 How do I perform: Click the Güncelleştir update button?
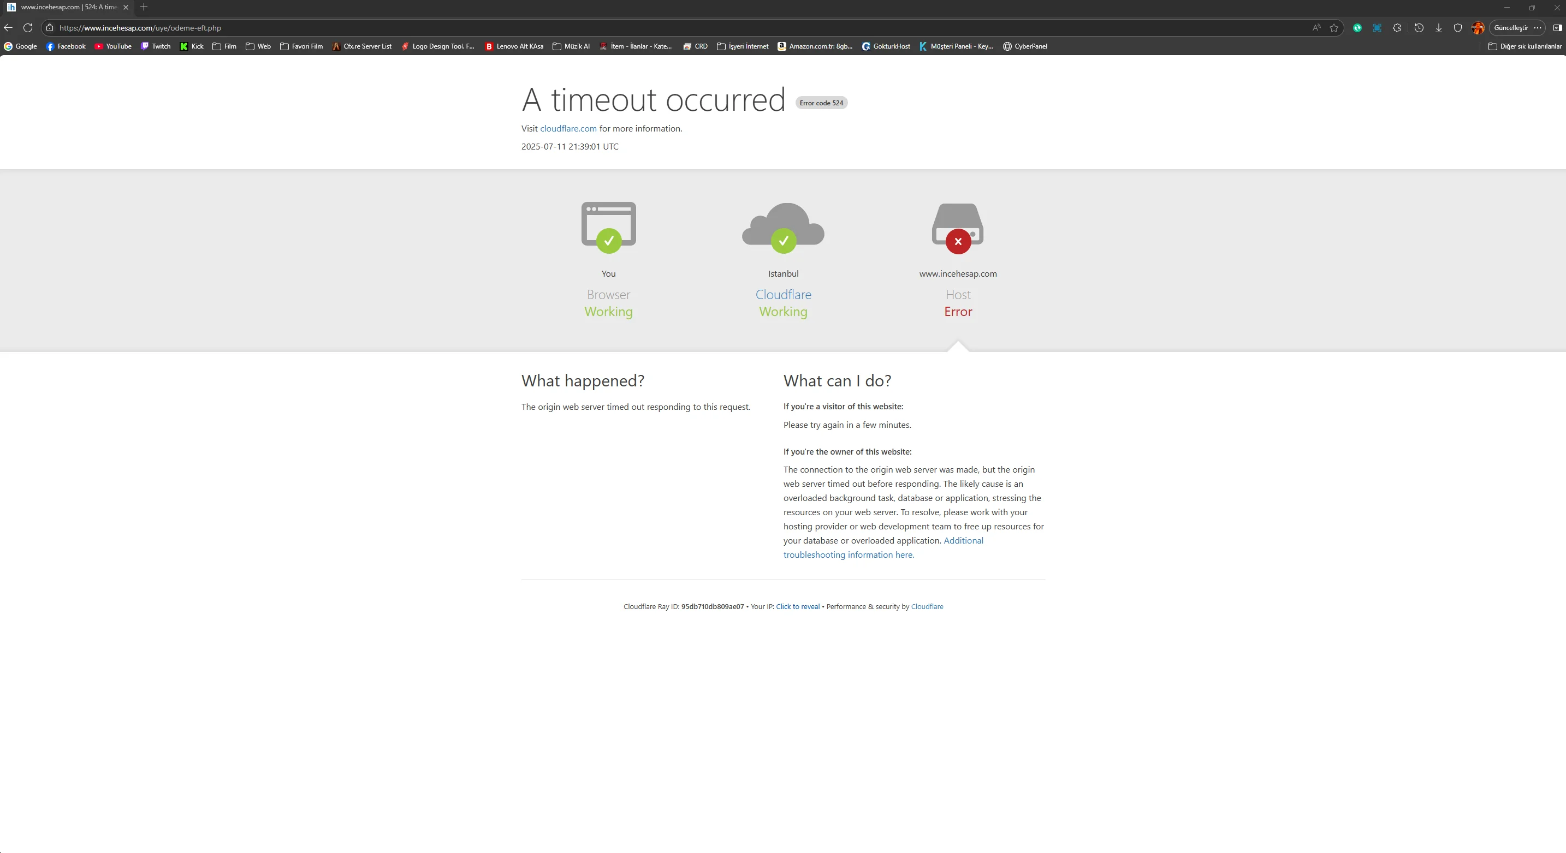tap(1511, 28)
